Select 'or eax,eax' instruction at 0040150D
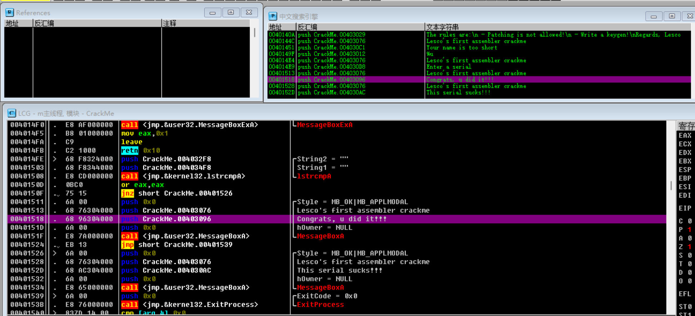Viewport: 695px width, 316px height. click(x=337, y=184)
